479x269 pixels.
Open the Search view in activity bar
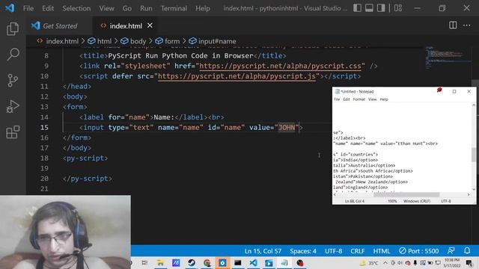13,55
